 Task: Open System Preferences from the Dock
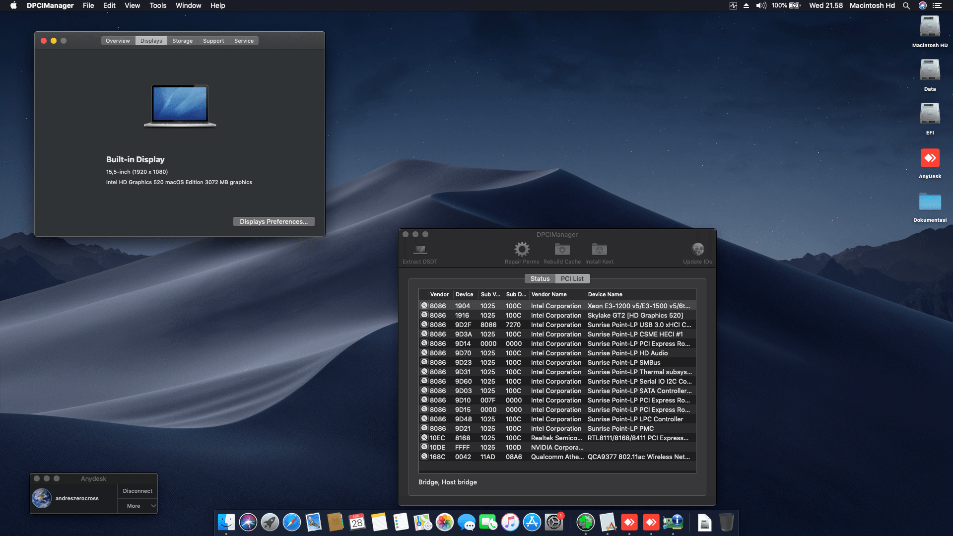coord(554,522)
